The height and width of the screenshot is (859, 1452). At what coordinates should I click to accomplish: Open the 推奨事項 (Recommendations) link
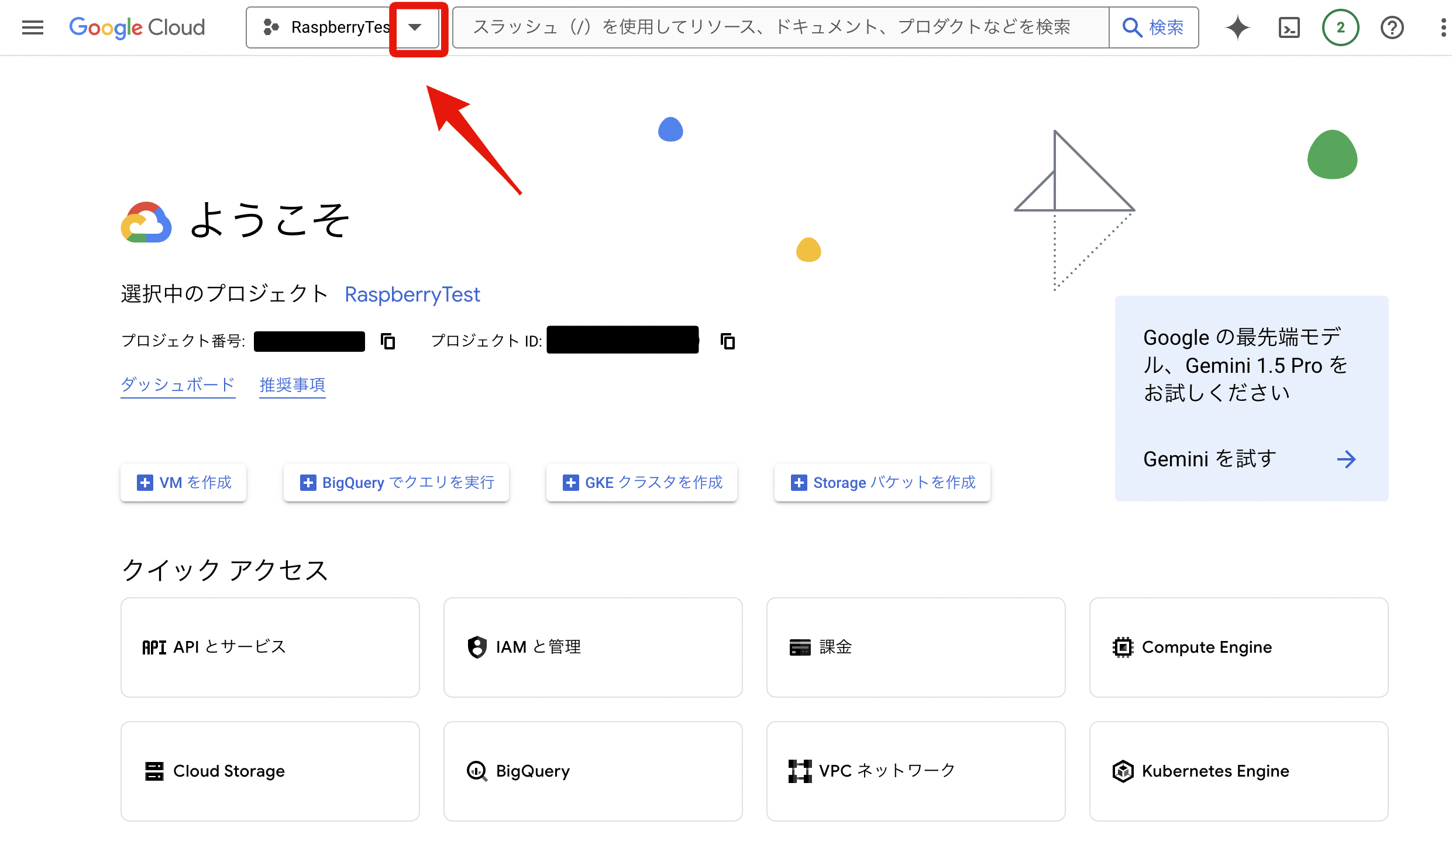click(x=292, y=385)
